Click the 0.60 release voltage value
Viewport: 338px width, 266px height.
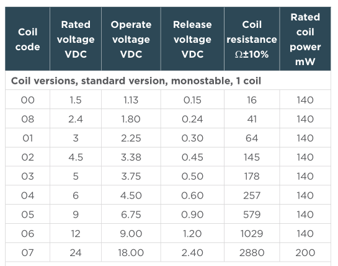point(192,195)
